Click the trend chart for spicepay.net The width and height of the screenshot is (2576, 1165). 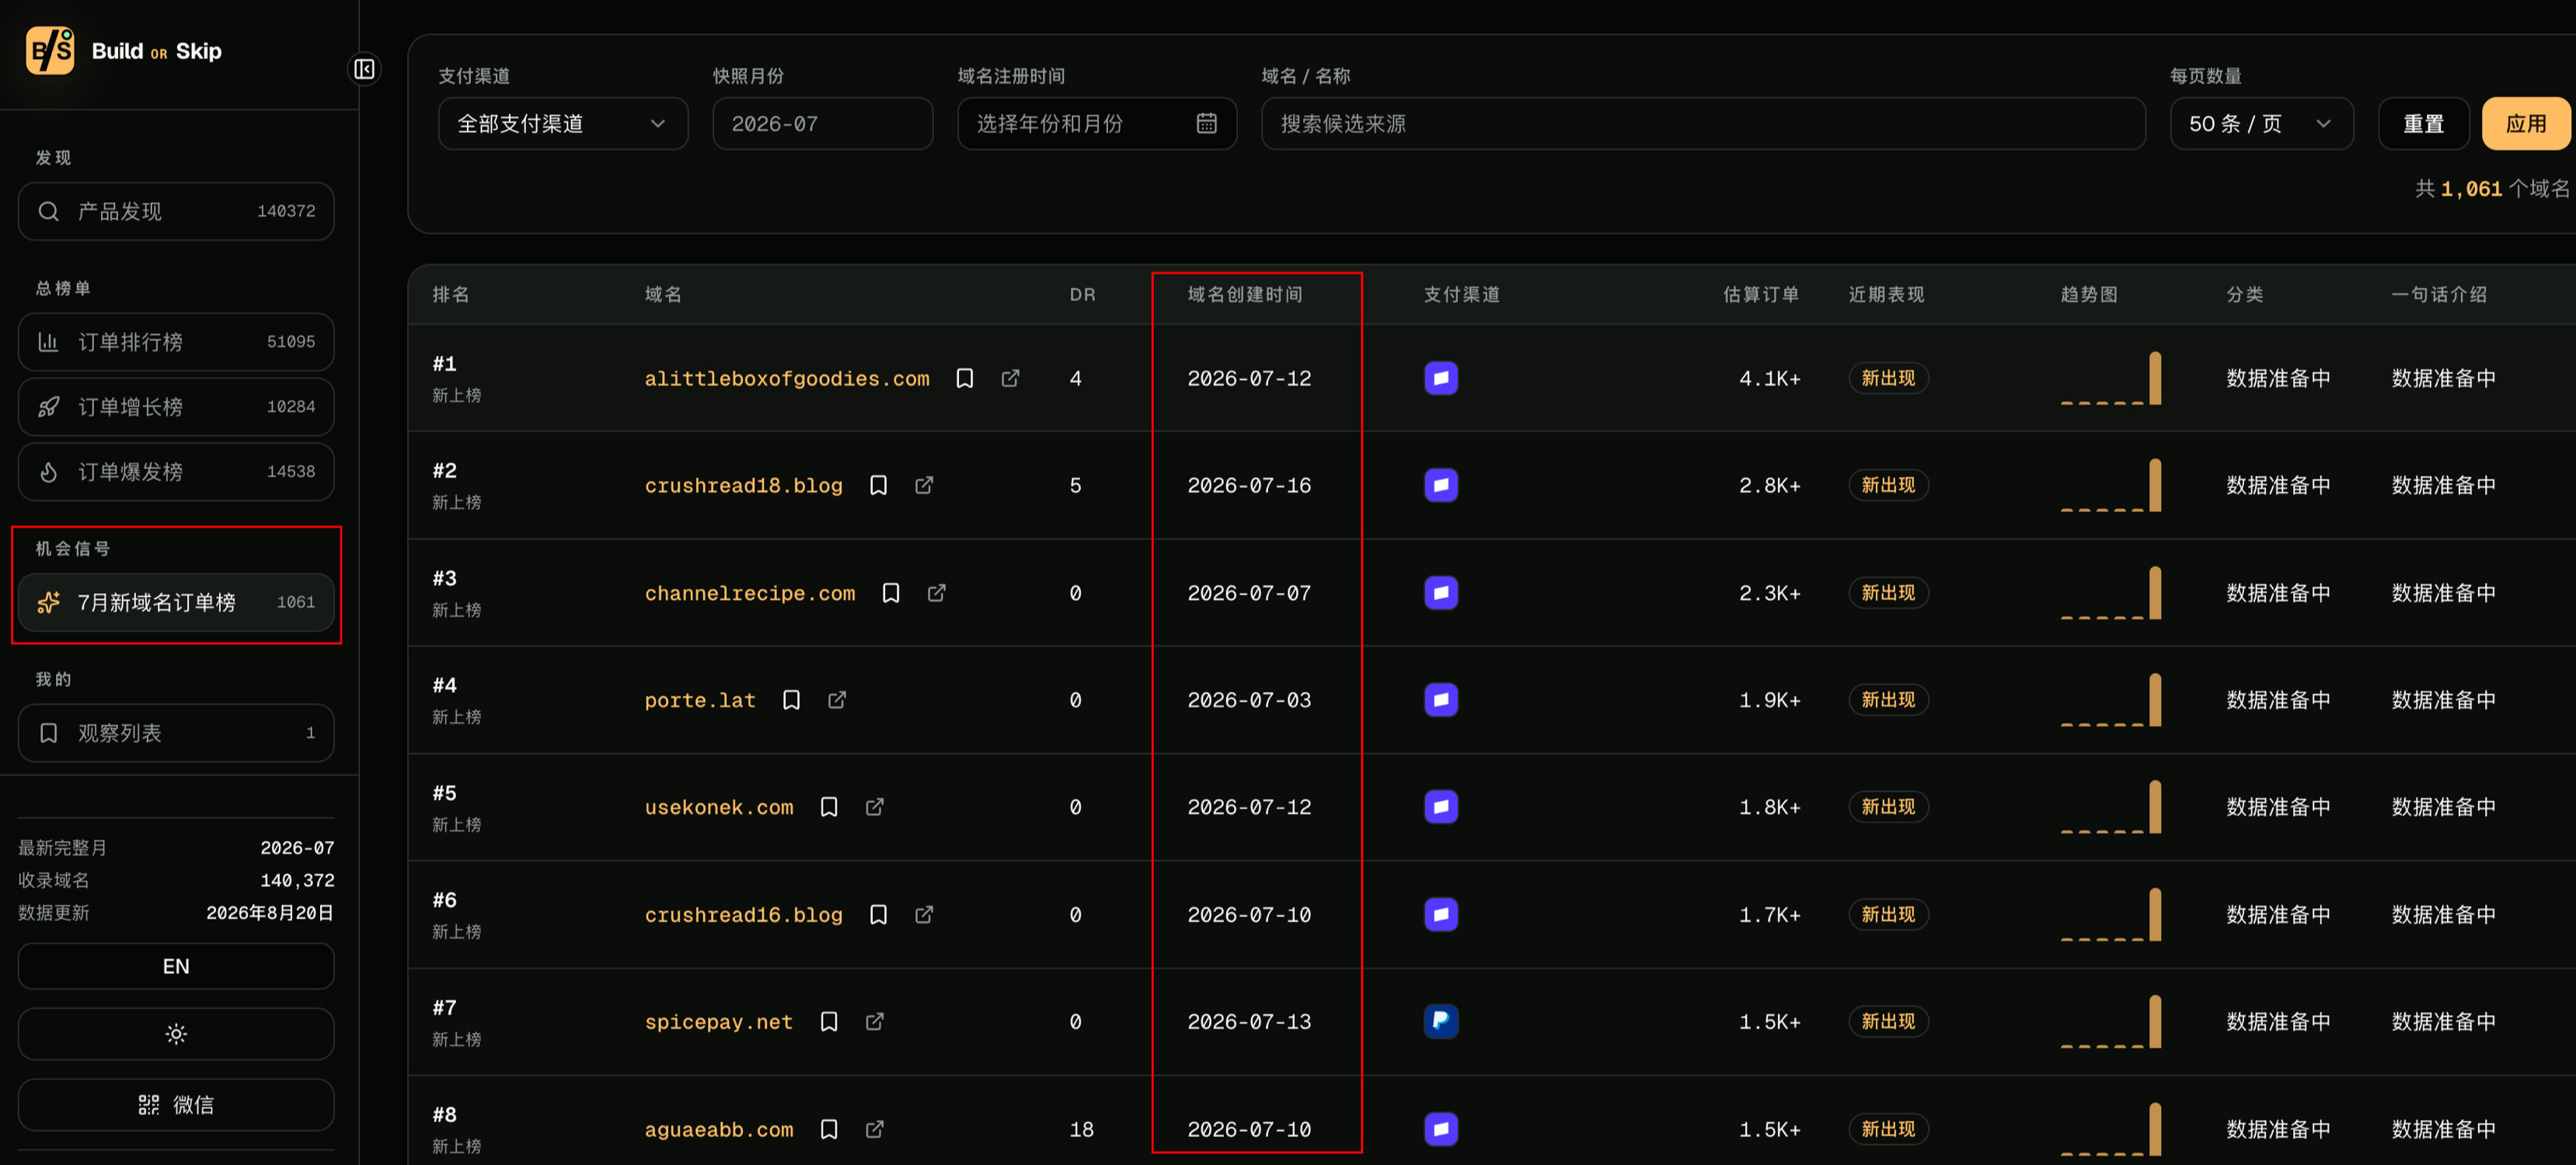(2110, 1021)
